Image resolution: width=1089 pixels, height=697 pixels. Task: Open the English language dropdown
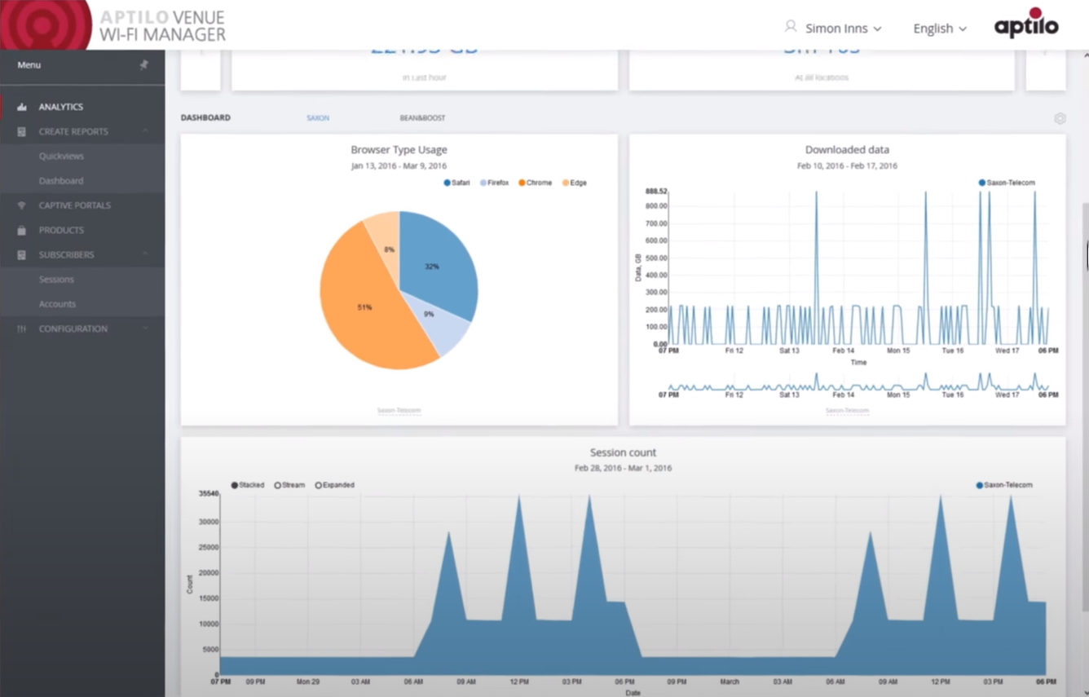coord(939,29)
